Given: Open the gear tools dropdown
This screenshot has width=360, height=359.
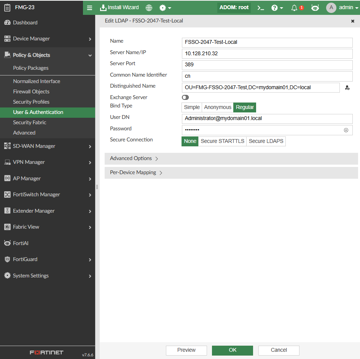Looking at the screenshot, I should tap(165, 8).
